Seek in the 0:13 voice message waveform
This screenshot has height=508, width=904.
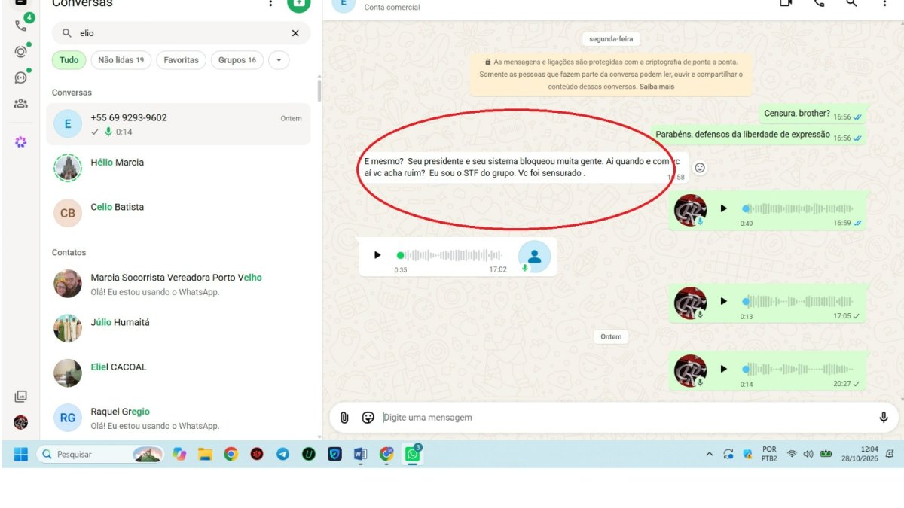click(x=798, y=301)
